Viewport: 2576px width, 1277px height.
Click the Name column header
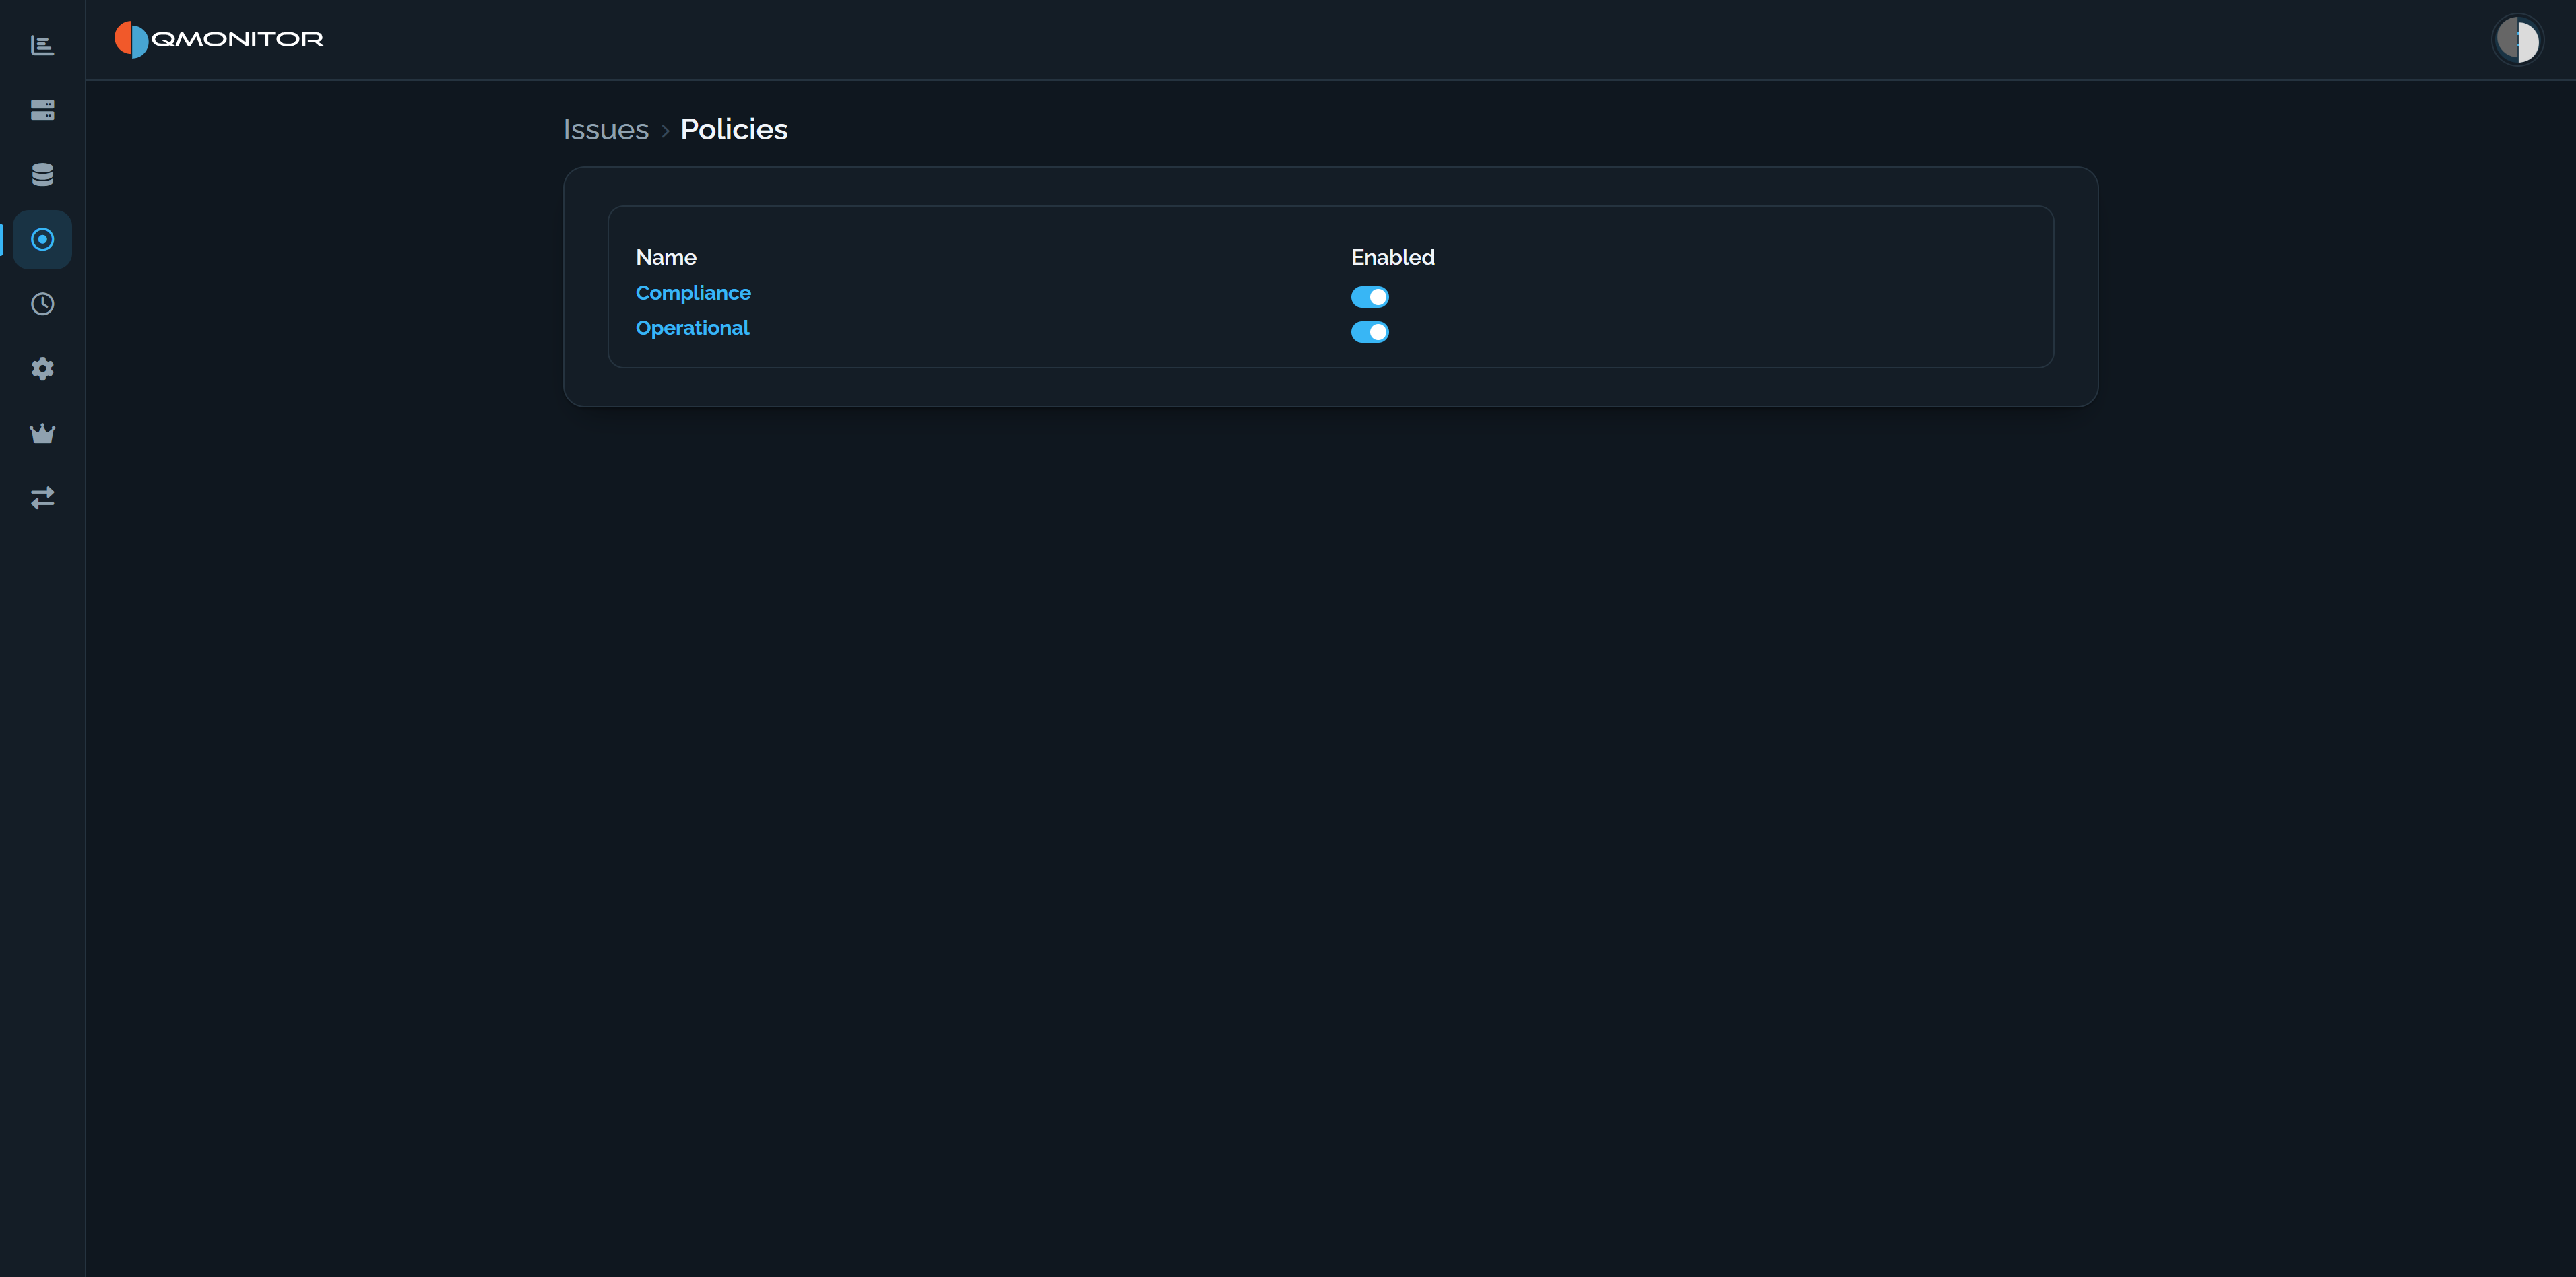[x=666, y=257]
